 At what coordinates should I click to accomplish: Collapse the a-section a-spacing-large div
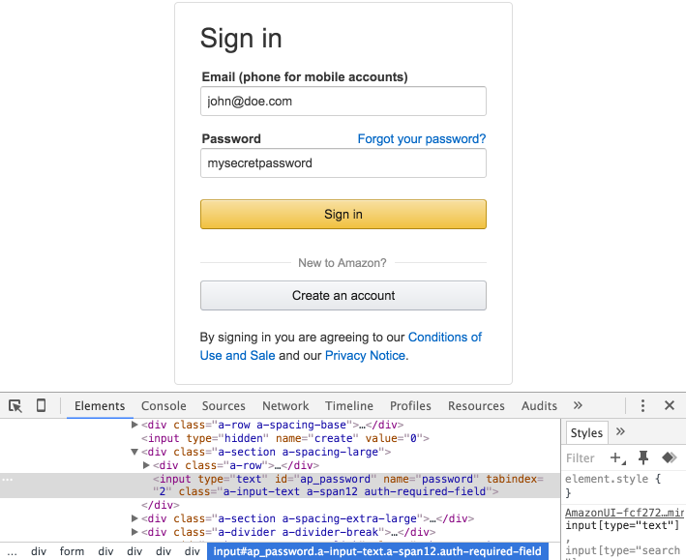[135, 452]
